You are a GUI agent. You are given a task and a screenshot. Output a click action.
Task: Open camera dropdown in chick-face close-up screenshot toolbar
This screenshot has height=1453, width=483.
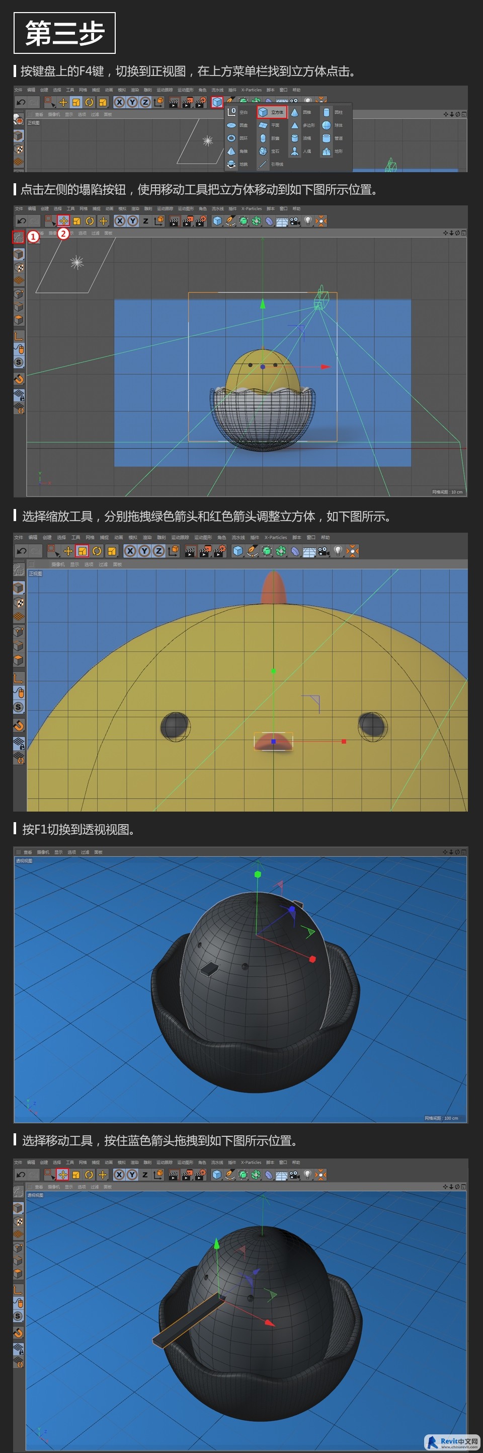pyautogui.click(x=324, y=551)
